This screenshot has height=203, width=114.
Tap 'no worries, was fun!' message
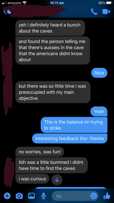pyautogui.click(x=40, y=152)
